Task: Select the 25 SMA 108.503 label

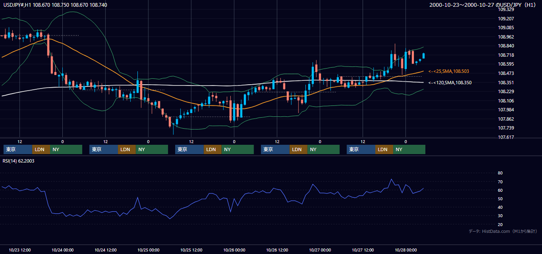Action: pyautogui.click(x=449, y=72)
